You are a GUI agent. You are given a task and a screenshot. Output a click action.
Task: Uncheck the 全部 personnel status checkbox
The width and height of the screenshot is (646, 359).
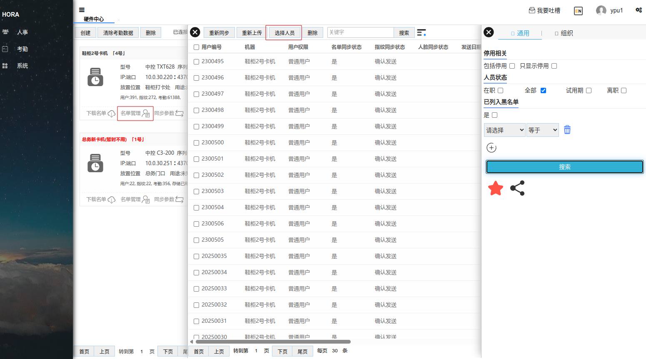pyautogui.click(x=543, y=90)
